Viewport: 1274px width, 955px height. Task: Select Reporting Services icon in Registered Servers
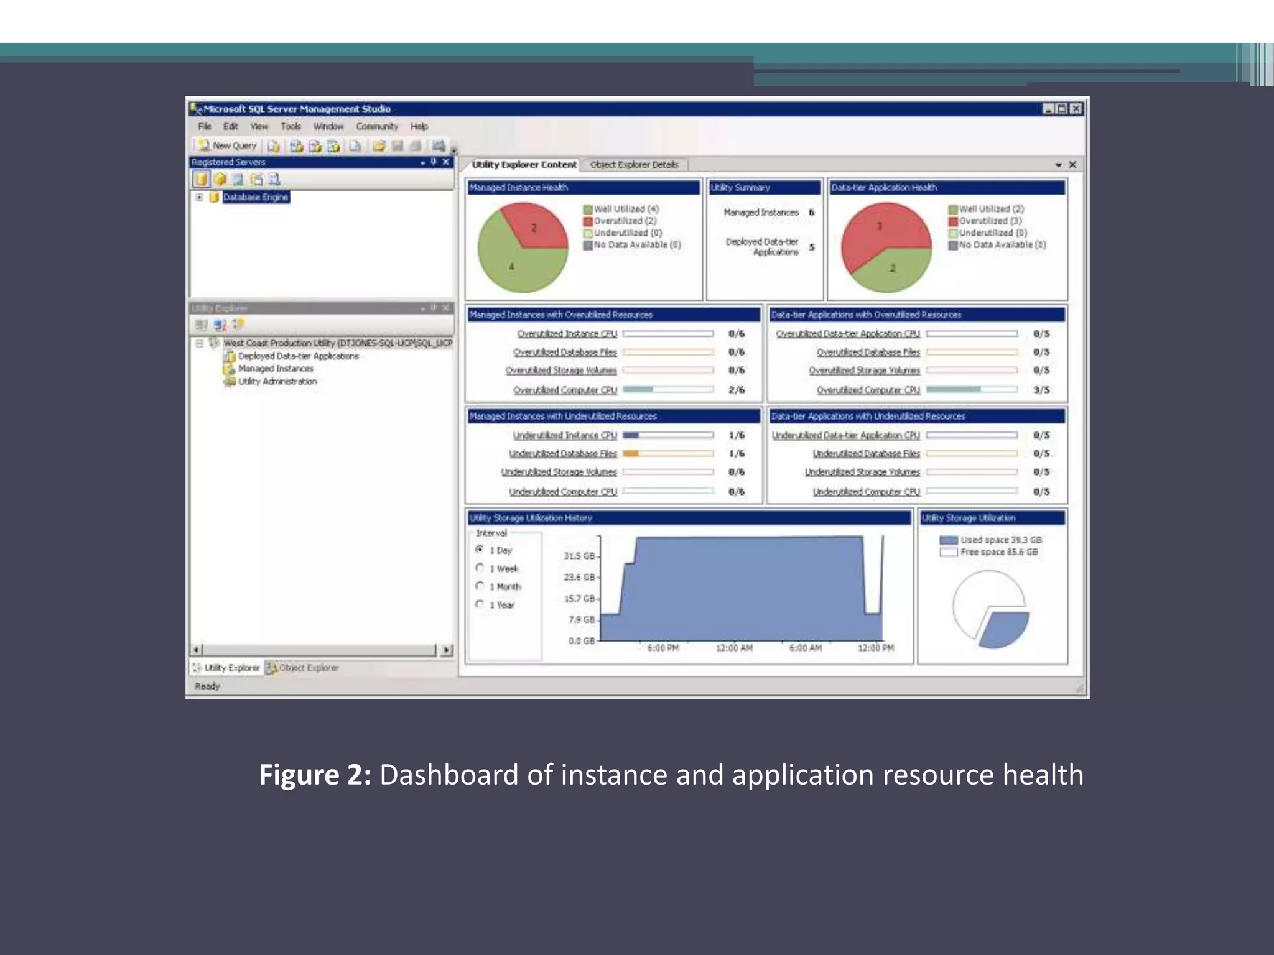(238, 180)
